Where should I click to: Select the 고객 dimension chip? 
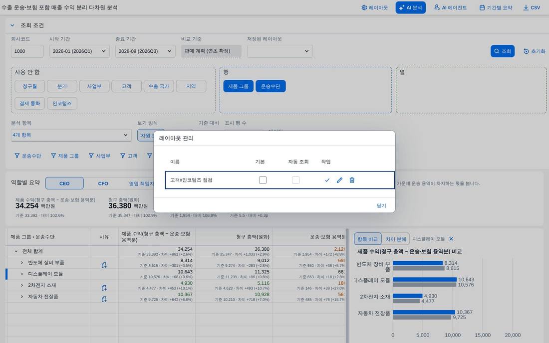[x=126, y=86]
